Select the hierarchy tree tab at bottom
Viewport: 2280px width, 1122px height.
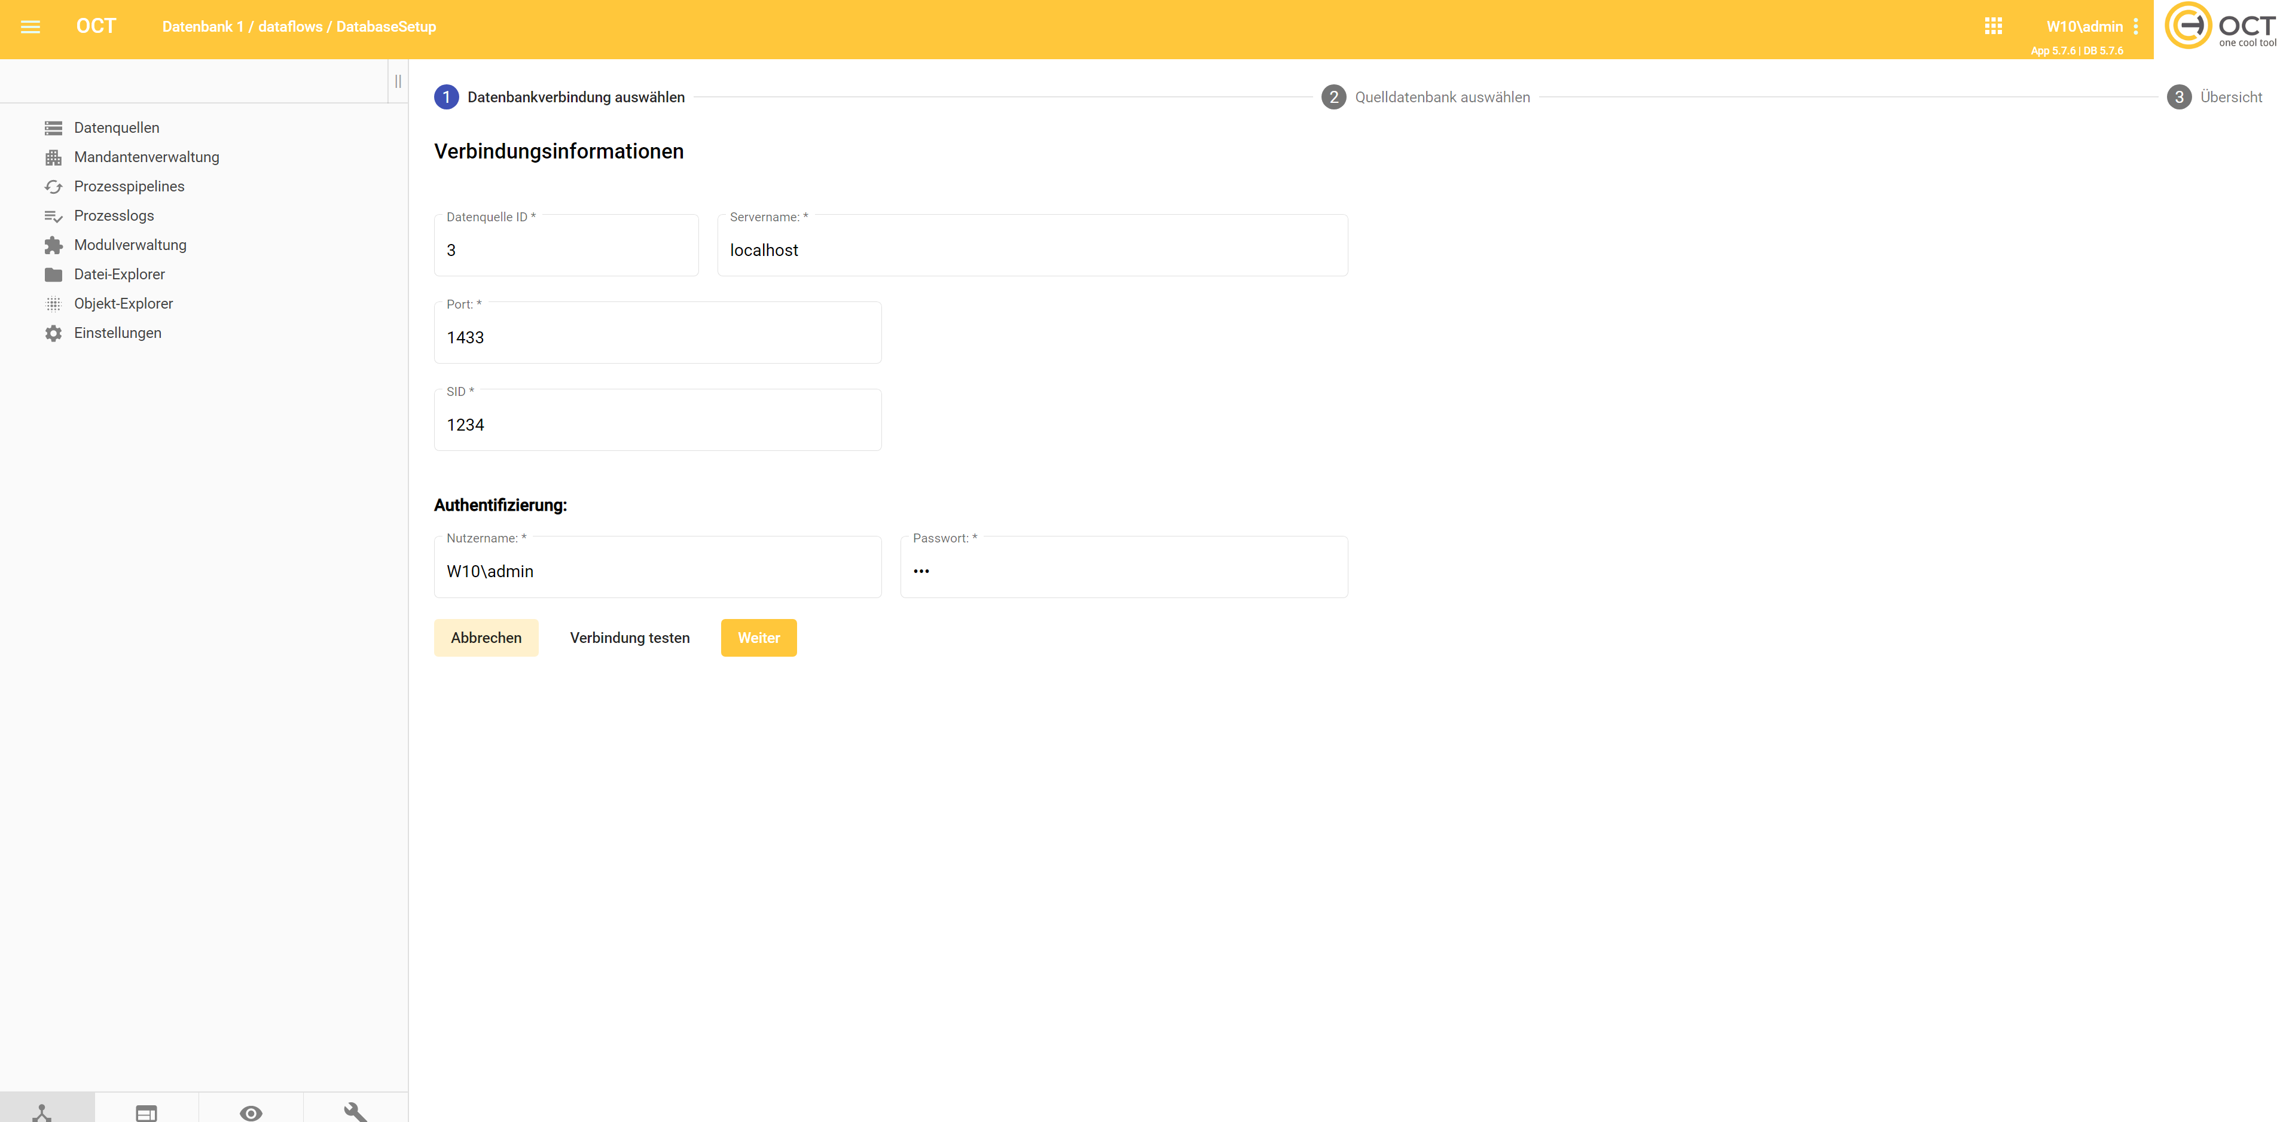pyautogui.click(x=42, y=1112)
